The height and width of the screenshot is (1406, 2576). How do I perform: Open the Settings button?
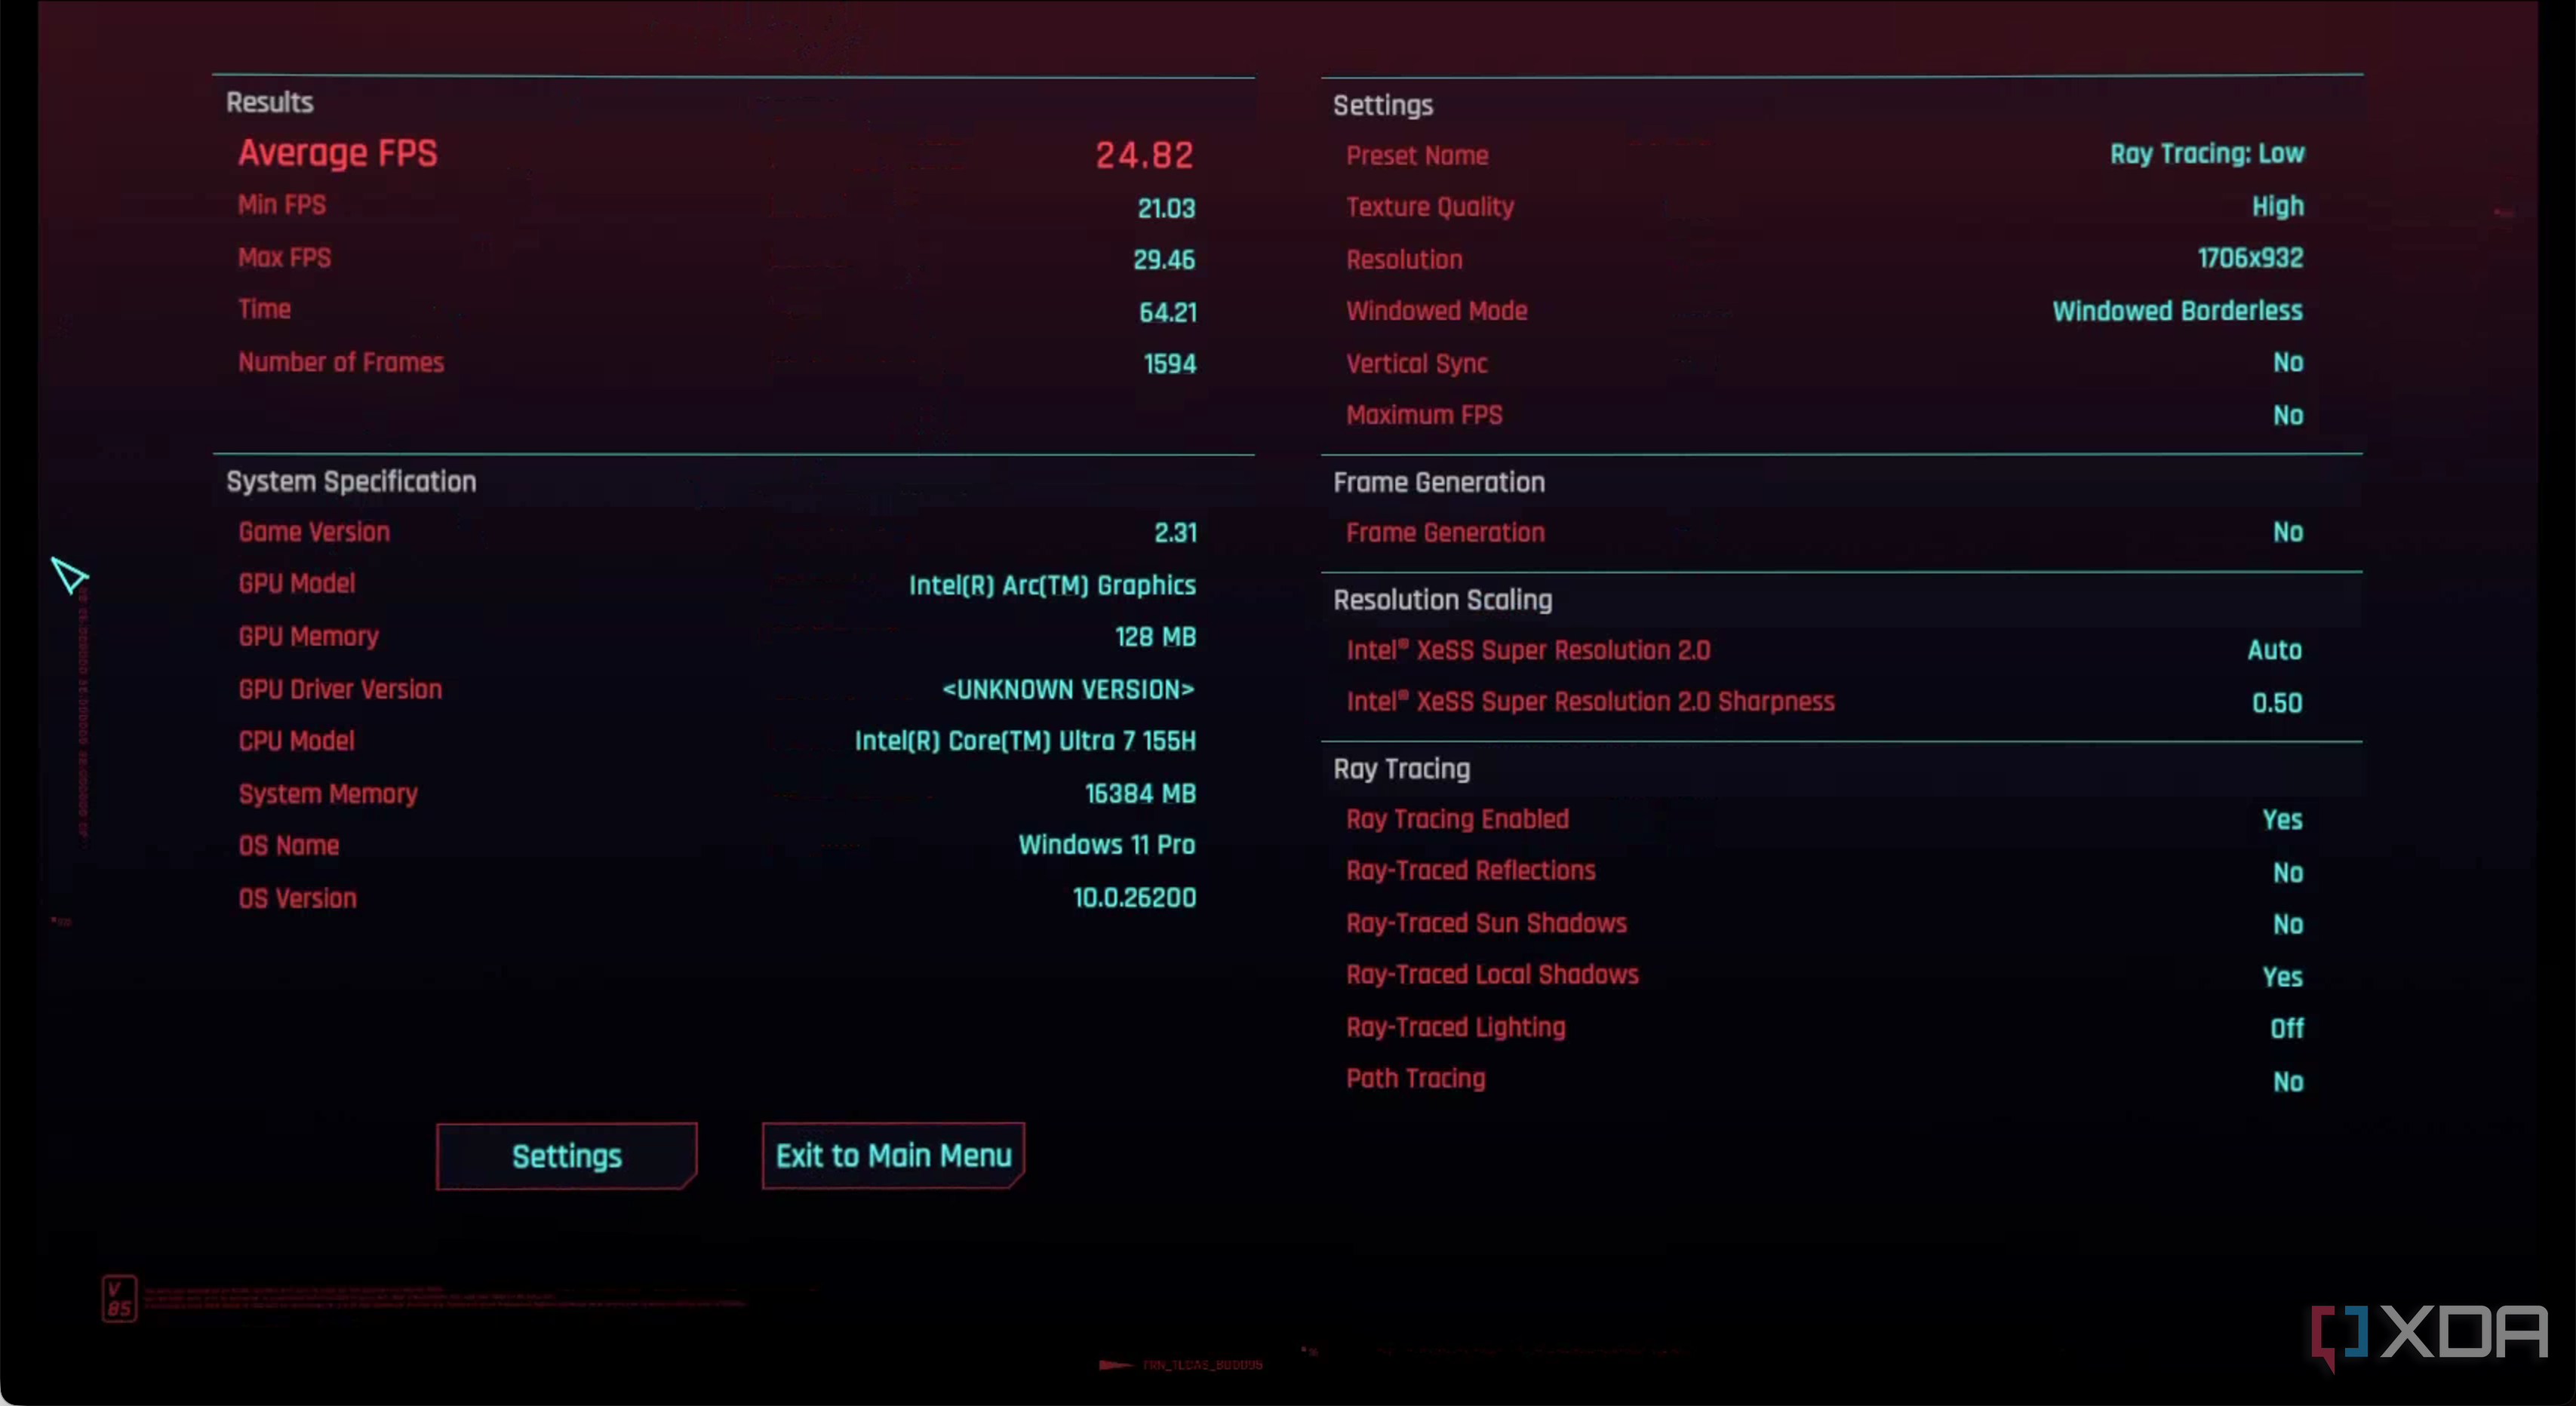566,1156
